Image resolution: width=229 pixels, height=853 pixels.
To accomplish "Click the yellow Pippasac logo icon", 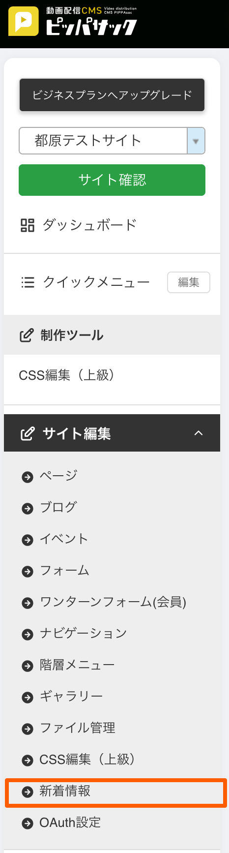I will 24,21.
